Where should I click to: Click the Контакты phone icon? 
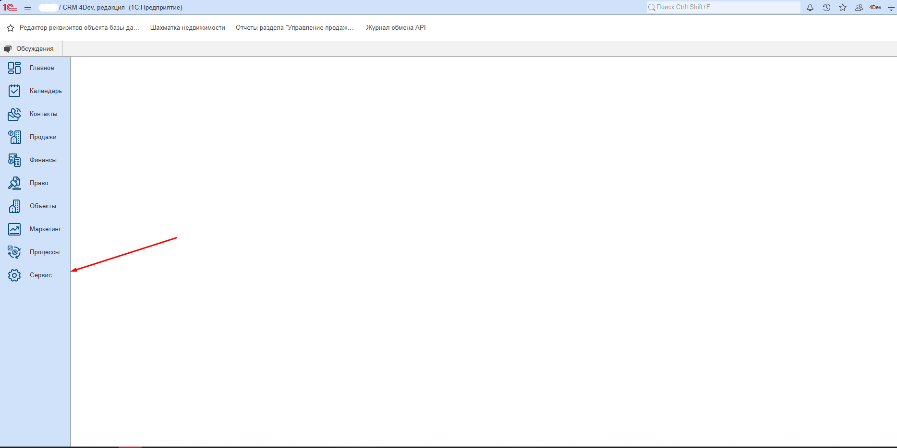[x=14, y=114]
